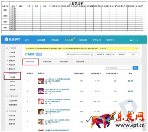The image size is (148, 132).
Task: Select 产品粒度 in the sidebar
Action: click(12, 86)
